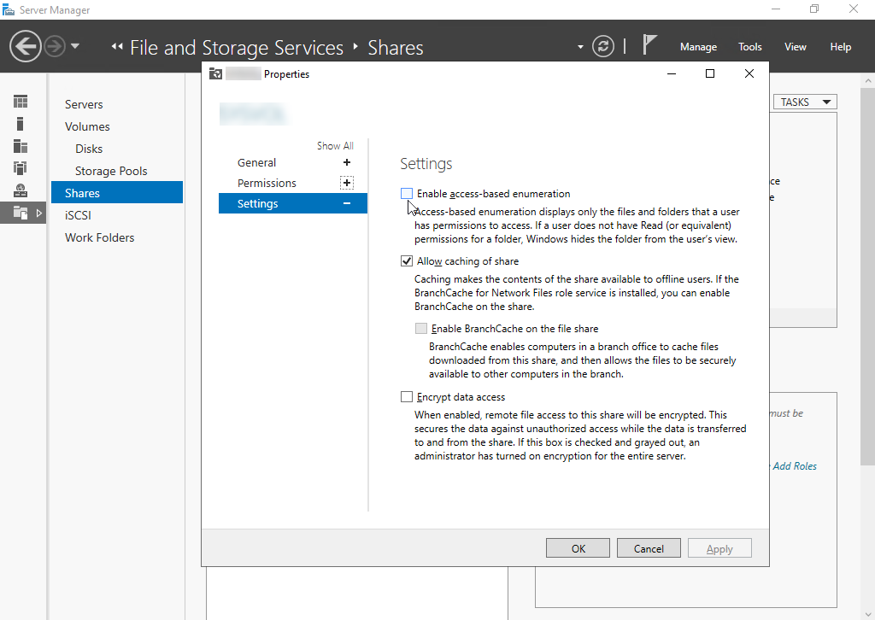Click the double-chevron breadcrumb icon

coord(116,47)
